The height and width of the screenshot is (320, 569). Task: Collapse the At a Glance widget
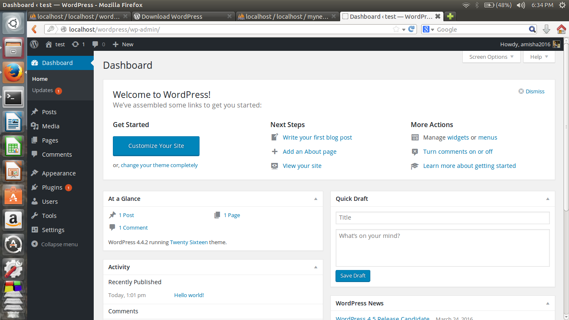(316, 199)
